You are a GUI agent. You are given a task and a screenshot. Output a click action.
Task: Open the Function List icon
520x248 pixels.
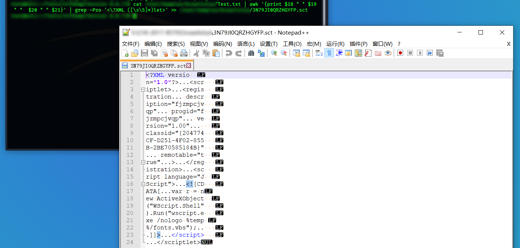368,53
